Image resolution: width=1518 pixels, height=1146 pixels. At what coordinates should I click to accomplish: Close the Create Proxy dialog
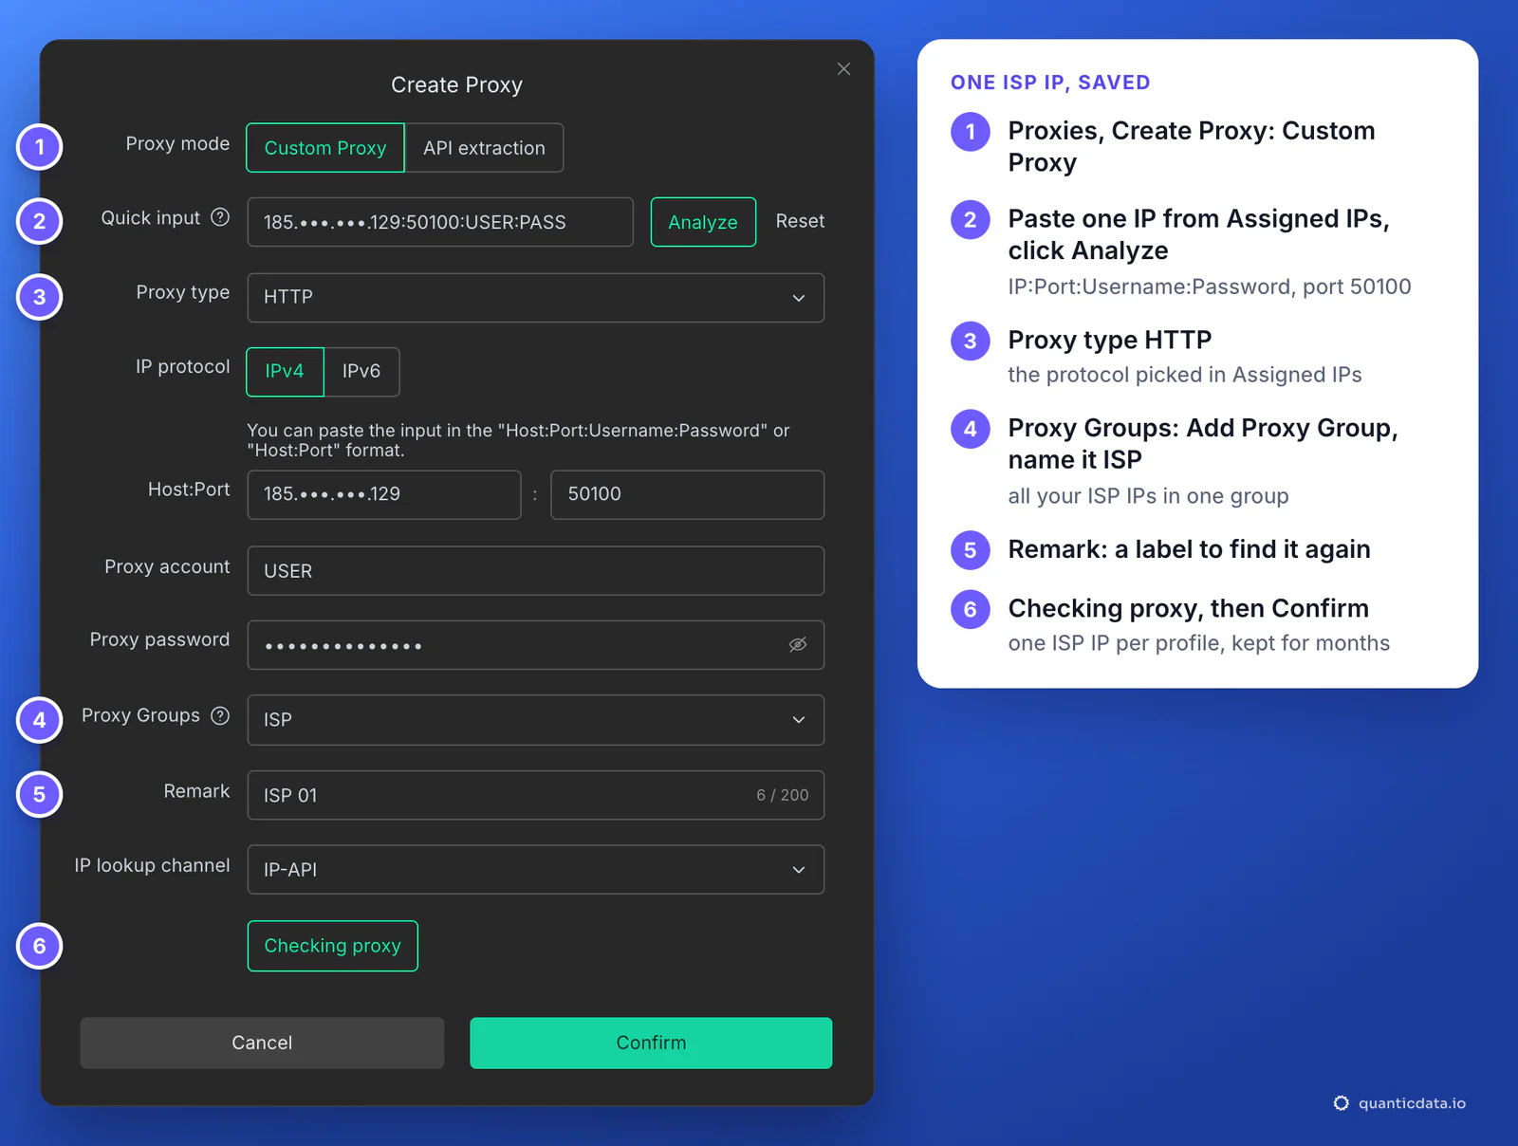[843, 69]
